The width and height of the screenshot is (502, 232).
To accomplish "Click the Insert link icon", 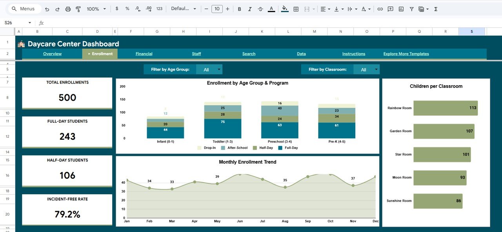I will coord(380,9).
